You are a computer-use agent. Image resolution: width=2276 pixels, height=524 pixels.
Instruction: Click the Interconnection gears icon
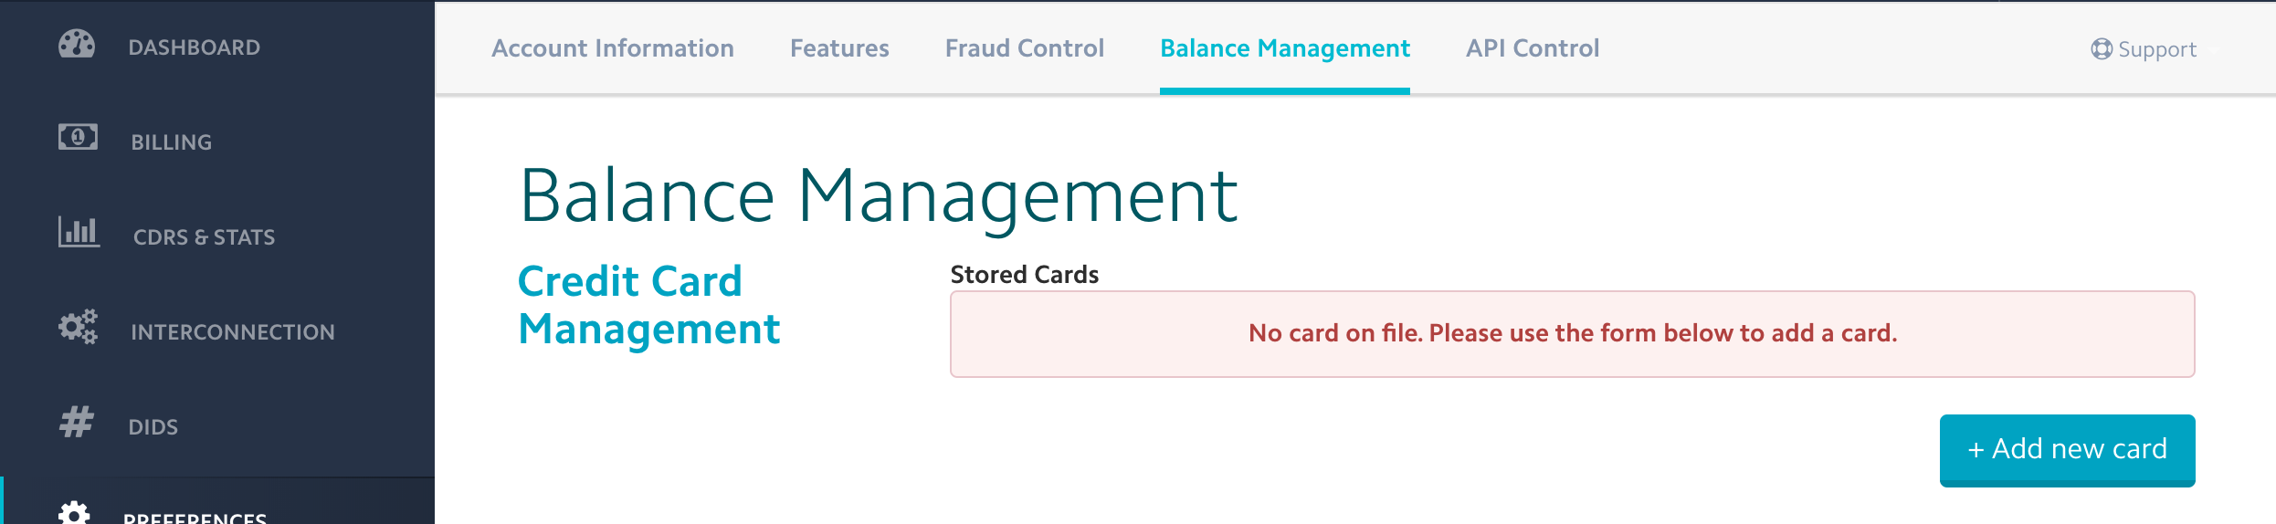78,327
